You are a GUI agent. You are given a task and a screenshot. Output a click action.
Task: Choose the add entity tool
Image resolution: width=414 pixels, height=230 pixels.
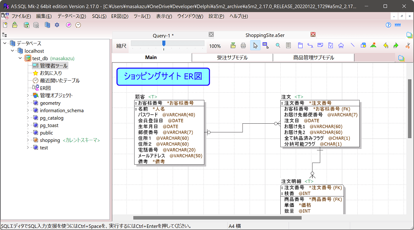click(300, 46)
